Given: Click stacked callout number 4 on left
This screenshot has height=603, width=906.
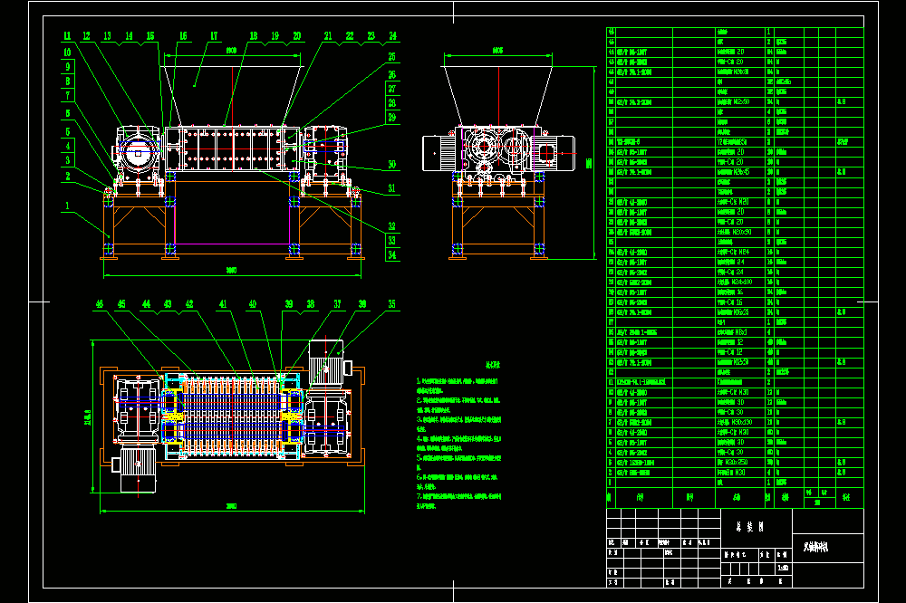Looking at the screenshot, I should (x=68, y=146).
